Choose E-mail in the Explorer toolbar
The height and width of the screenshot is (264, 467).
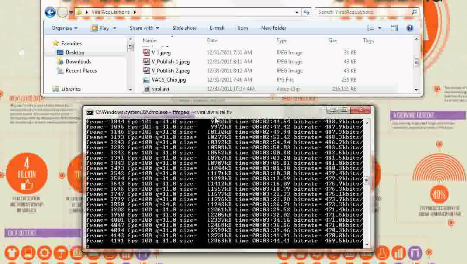point(217,28)
